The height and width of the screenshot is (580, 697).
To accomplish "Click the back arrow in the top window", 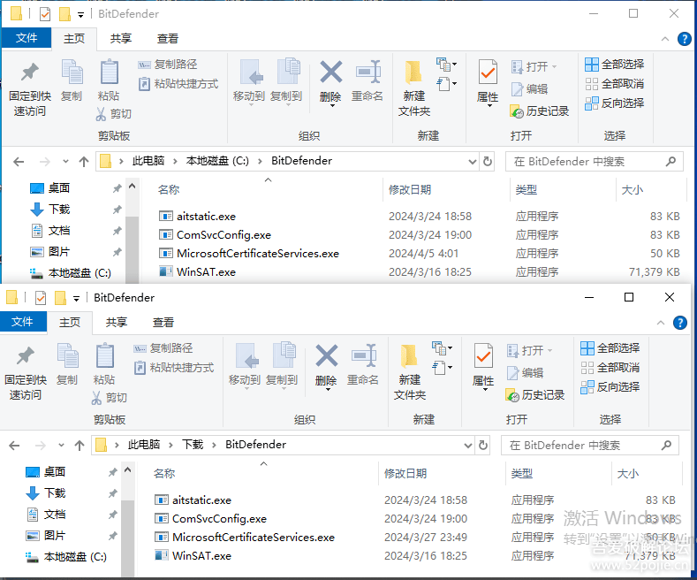I will [x=19, y=162].
